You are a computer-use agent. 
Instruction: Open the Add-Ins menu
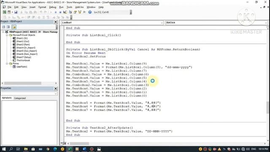pyautogui.click(x=79, y=7)
